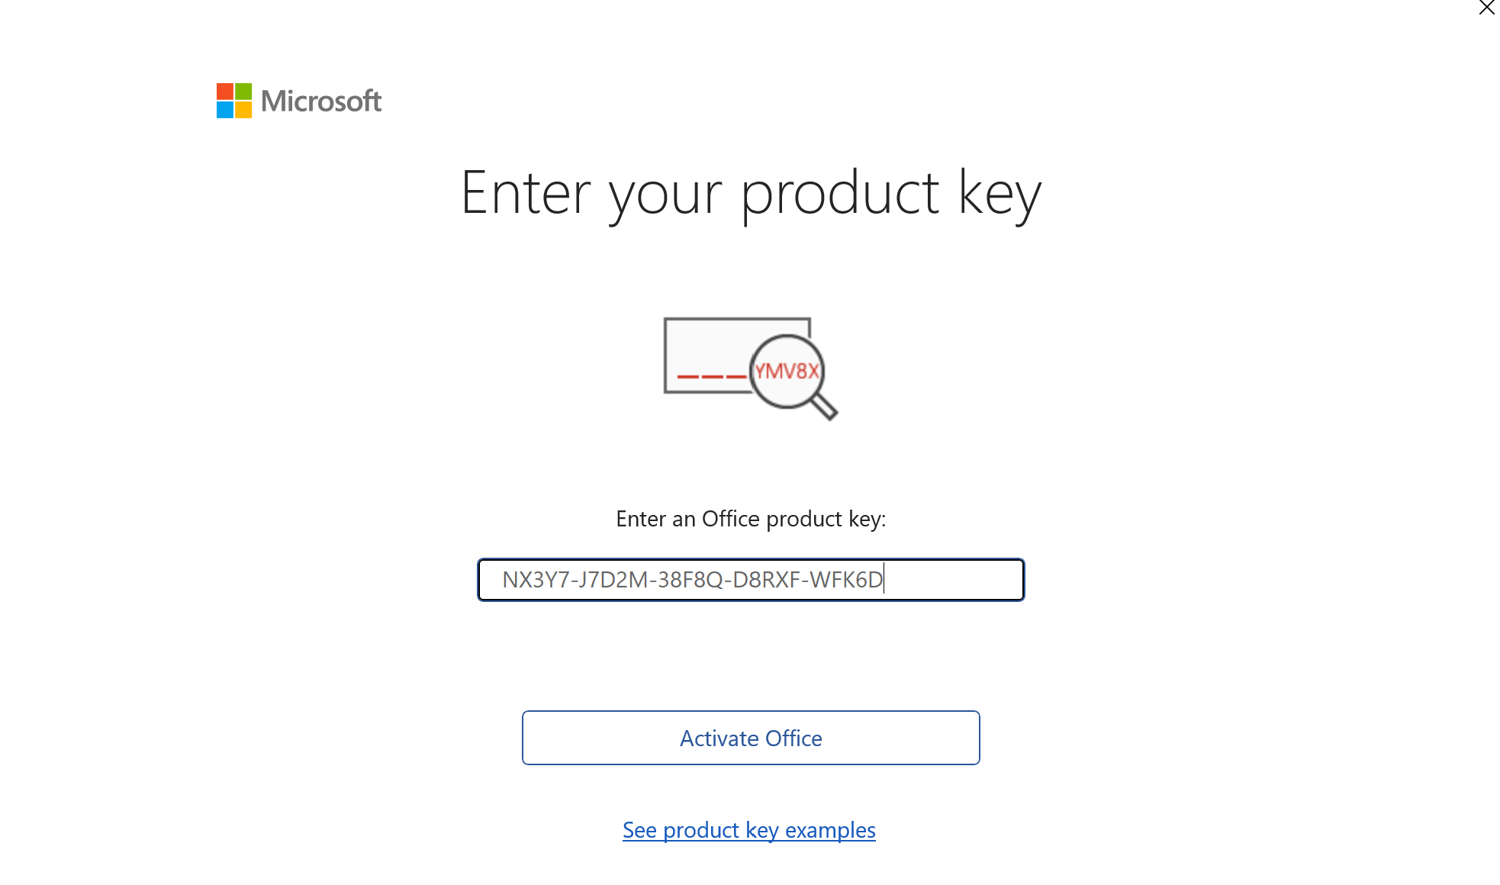Click the YMV8X sample text in magnifier
Screen dimensions: 1500x885
click(x=787, y=371)
